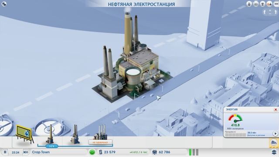Close the Энергия panel
This screenshot has width=279, height=157.
pos(276,109)
